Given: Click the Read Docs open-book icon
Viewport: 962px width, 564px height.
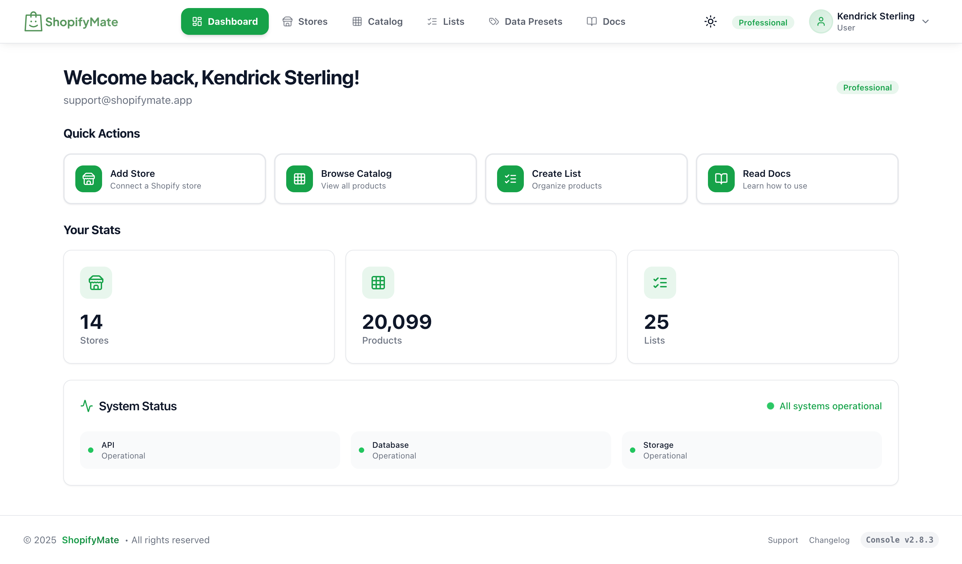Looking at the screenshot, I should (720, 178).
